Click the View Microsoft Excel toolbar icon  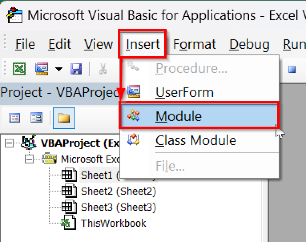[x=19, y=68]
